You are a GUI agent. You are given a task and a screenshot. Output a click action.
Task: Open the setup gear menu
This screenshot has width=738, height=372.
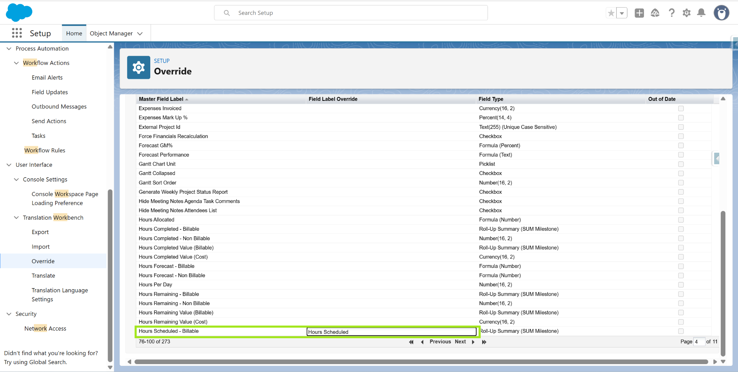pyautogui.click(x=686, y=13)
